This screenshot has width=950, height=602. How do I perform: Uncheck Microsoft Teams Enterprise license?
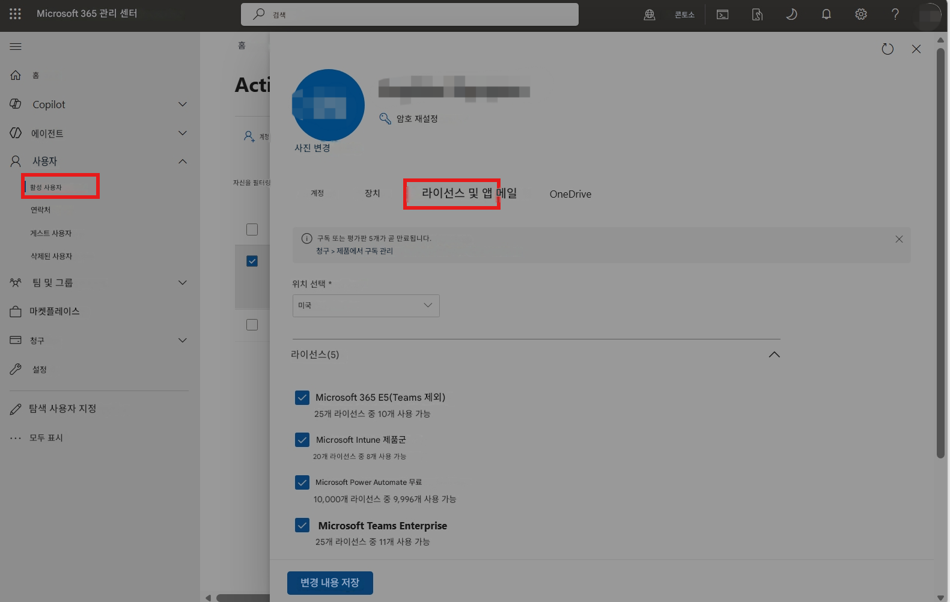[x=302, y=525]
